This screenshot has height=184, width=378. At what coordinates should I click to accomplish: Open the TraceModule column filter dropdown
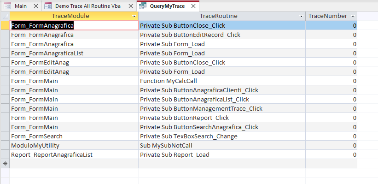point(134,16)
